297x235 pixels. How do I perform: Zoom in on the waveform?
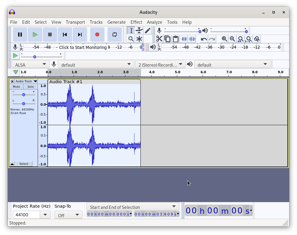224,39
